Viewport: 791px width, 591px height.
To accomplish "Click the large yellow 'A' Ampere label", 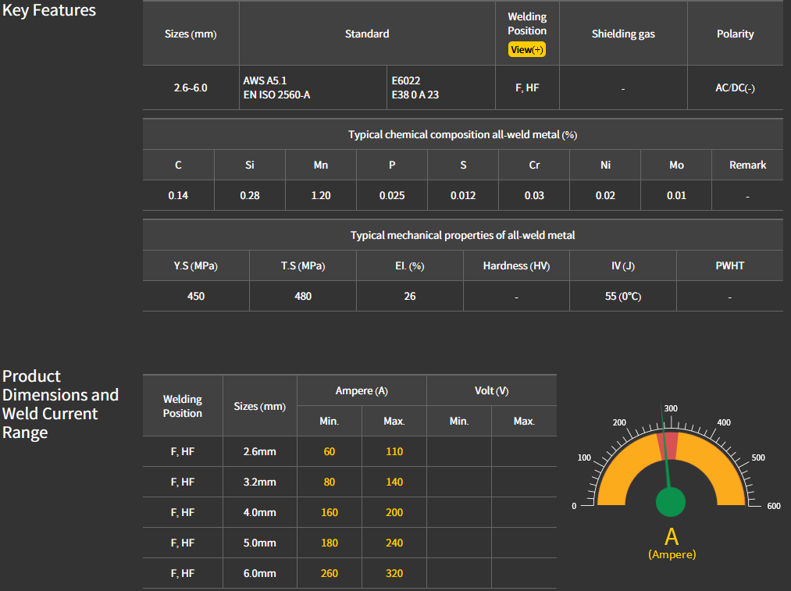I will (671, 537).
